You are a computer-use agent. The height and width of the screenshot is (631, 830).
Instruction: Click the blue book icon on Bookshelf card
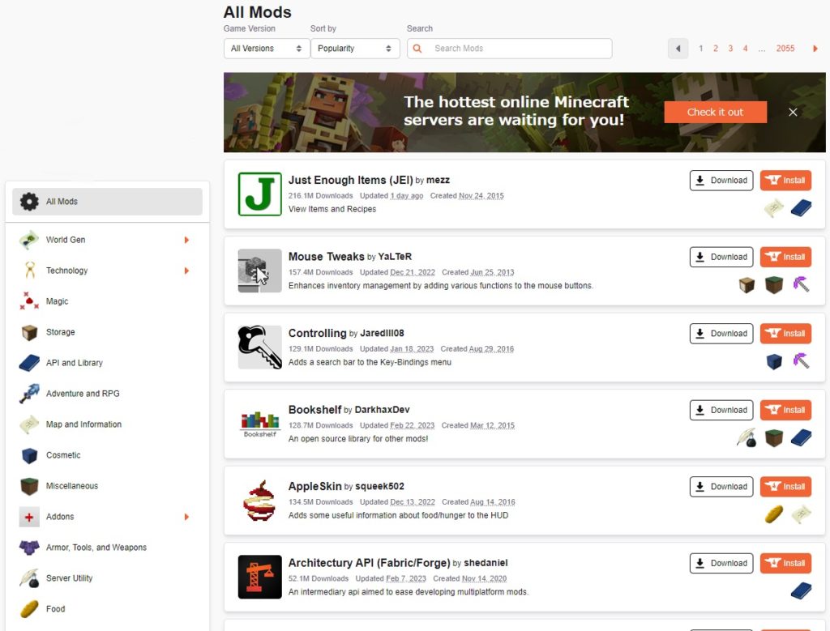(801, 438)
